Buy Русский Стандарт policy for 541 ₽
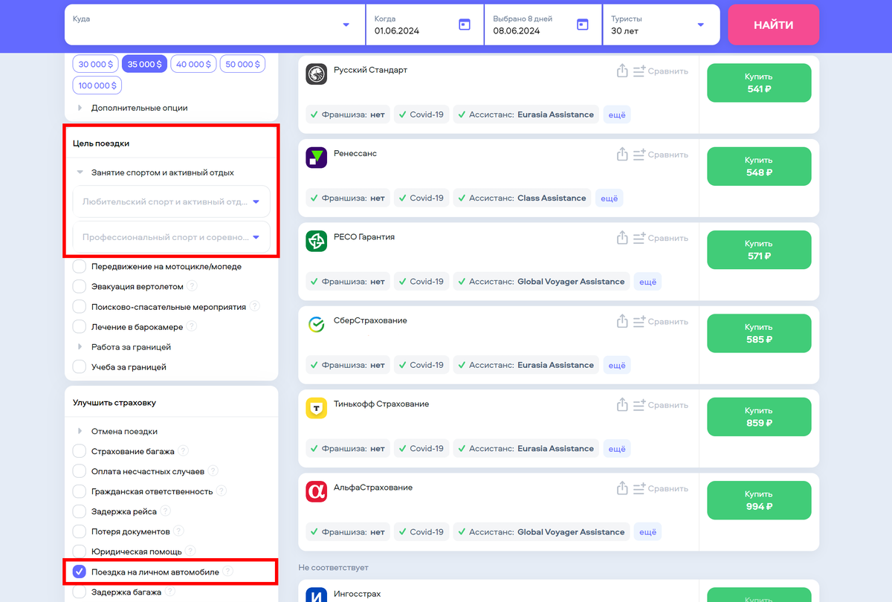This screenshot has width=892, height=602. click(759, 82)
